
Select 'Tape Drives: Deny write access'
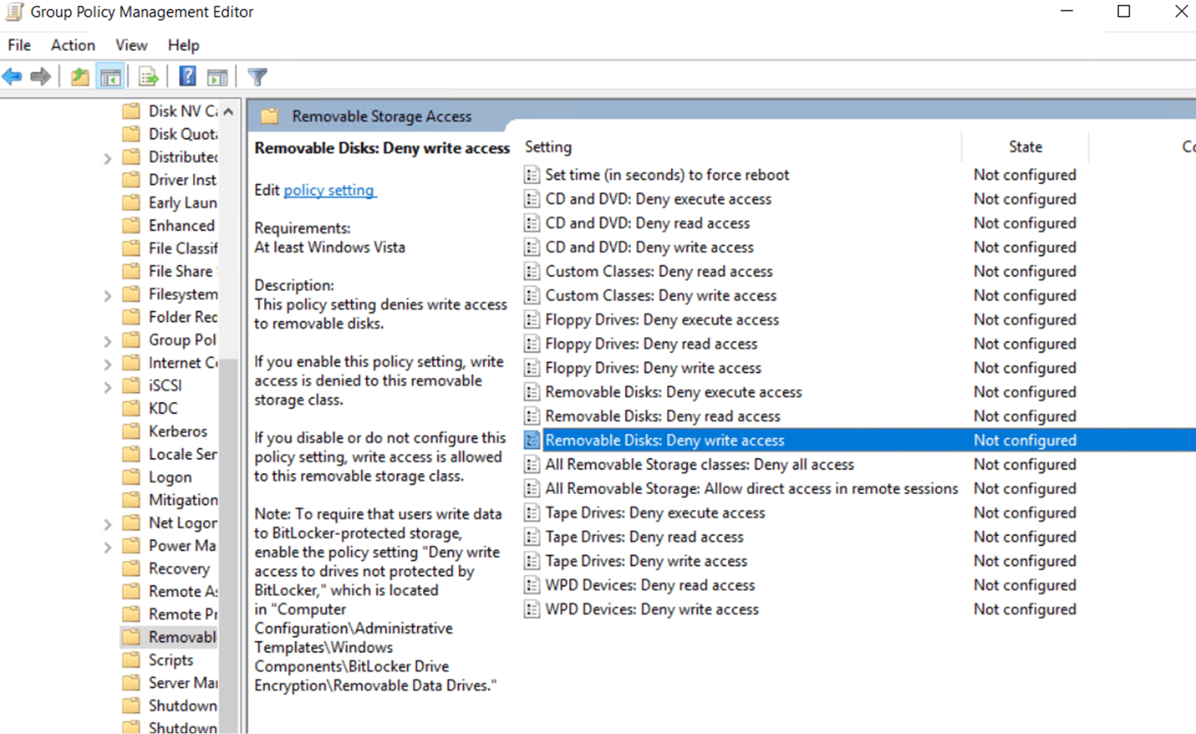pos(647,561)
